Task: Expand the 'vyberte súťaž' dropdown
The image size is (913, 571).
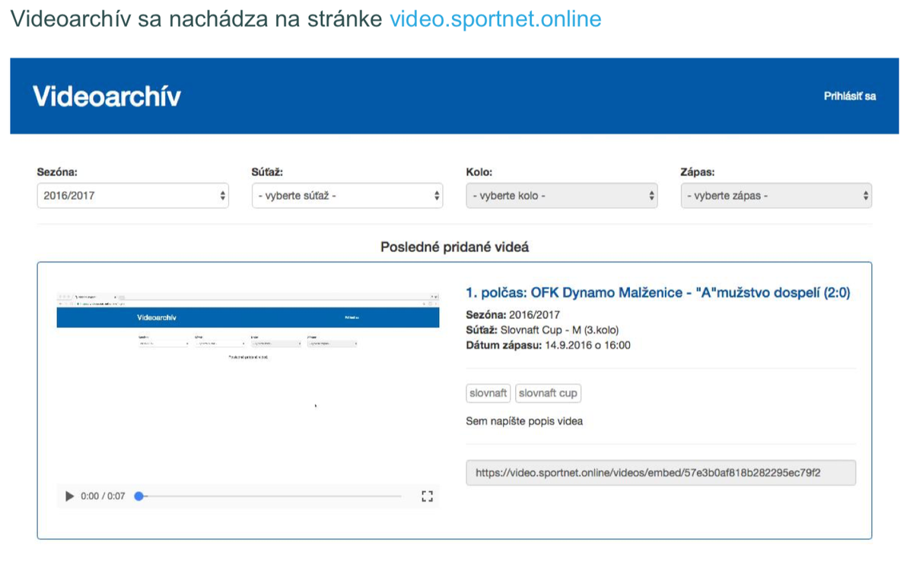Action: tap(348, 196)
